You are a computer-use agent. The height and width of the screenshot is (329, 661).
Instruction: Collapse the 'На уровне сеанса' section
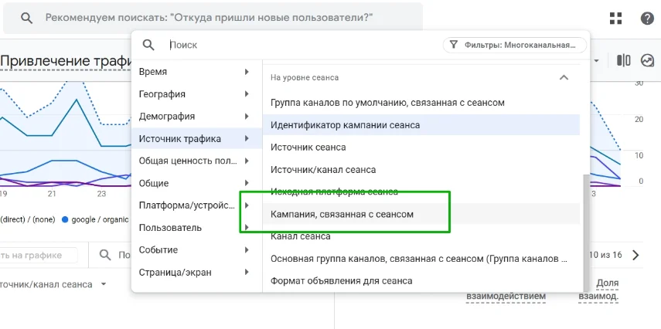tap(564, 77)
